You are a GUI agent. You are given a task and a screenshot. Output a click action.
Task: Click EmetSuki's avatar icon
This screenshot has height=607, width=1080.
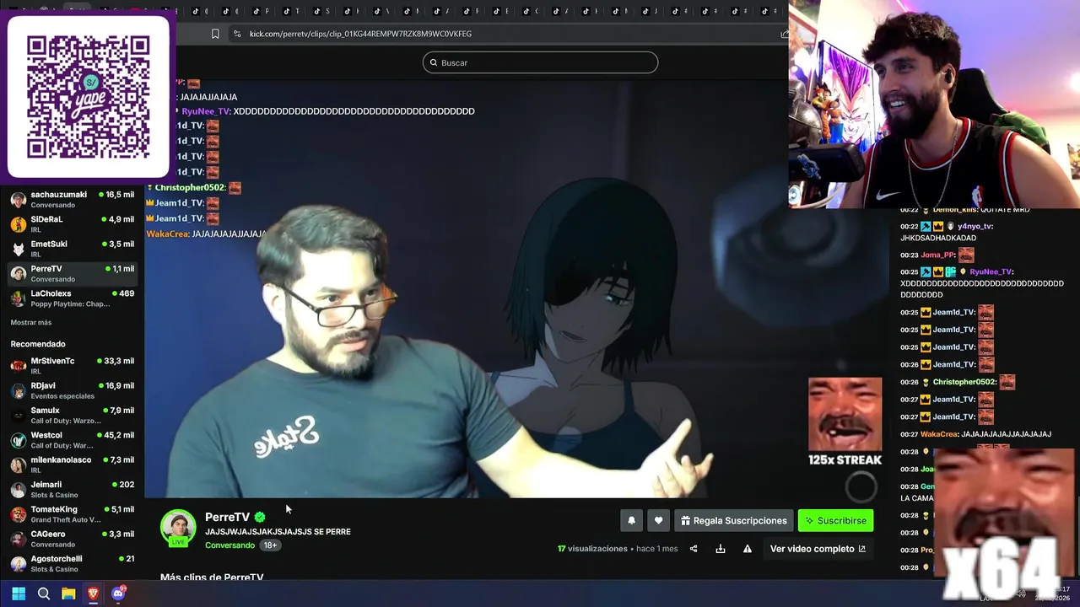coord(18,250)
